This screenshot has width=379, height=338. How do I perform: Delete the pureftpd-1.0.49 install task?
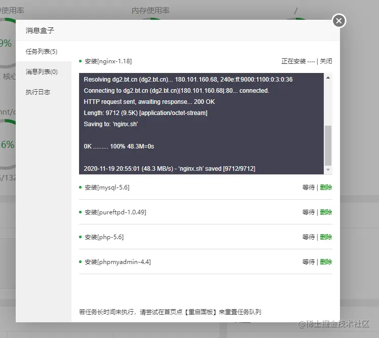[326, 212]
